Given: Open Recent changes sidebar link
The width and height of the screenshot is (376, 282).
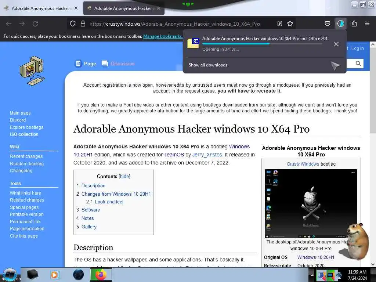Looking at the screenshot, I should [x=26, y=156].
